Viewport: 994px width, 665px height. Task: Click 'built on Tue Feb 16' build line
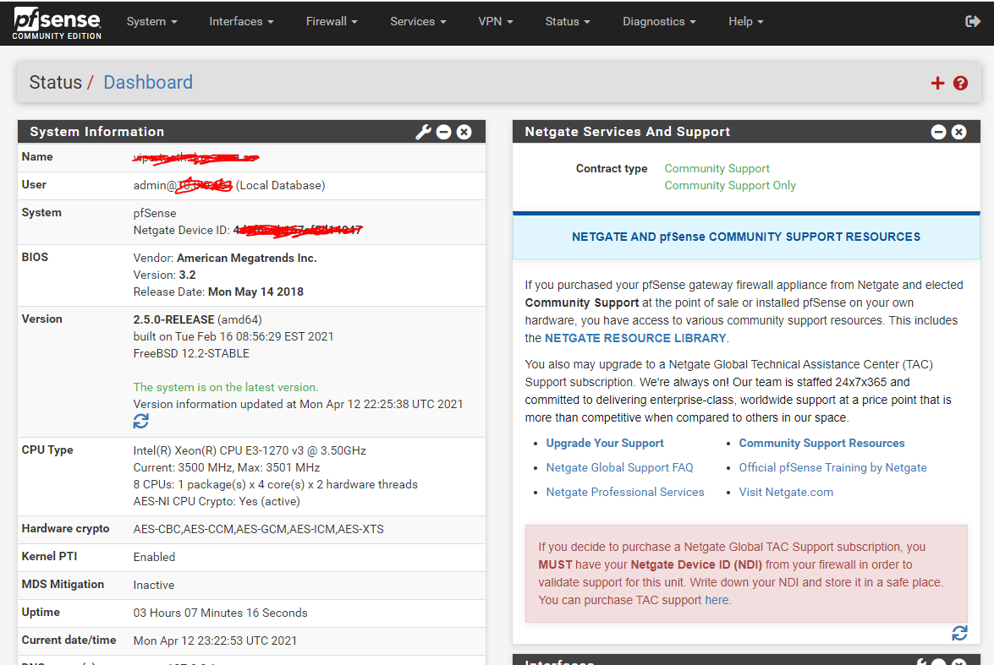click(x=233, y=336)
